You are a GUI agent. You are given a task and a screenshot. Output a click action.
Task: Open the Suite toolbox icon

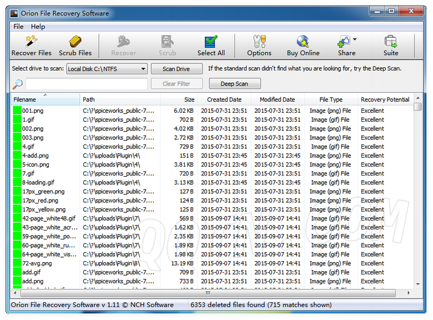(390, 42)
